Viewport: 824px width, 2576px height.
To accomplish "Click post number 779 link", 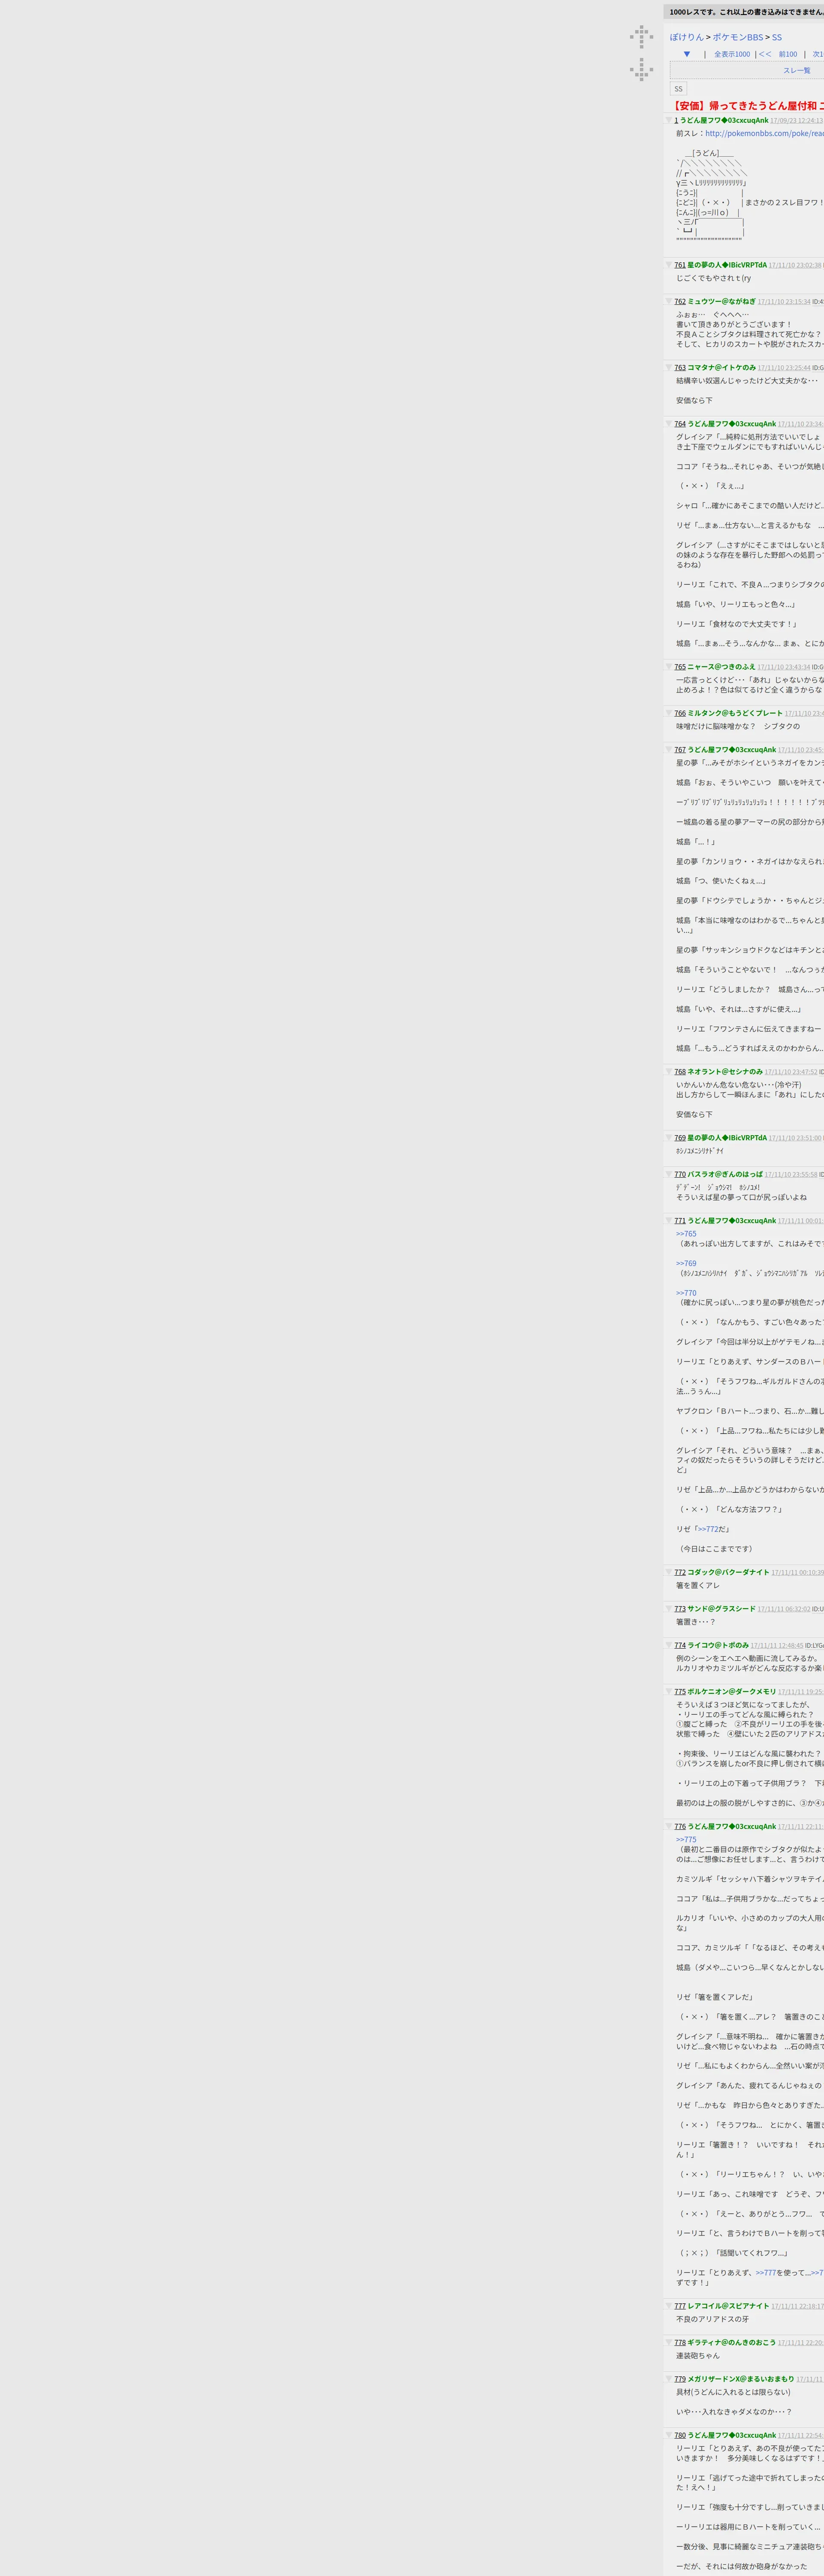I will click(680, 2379).
